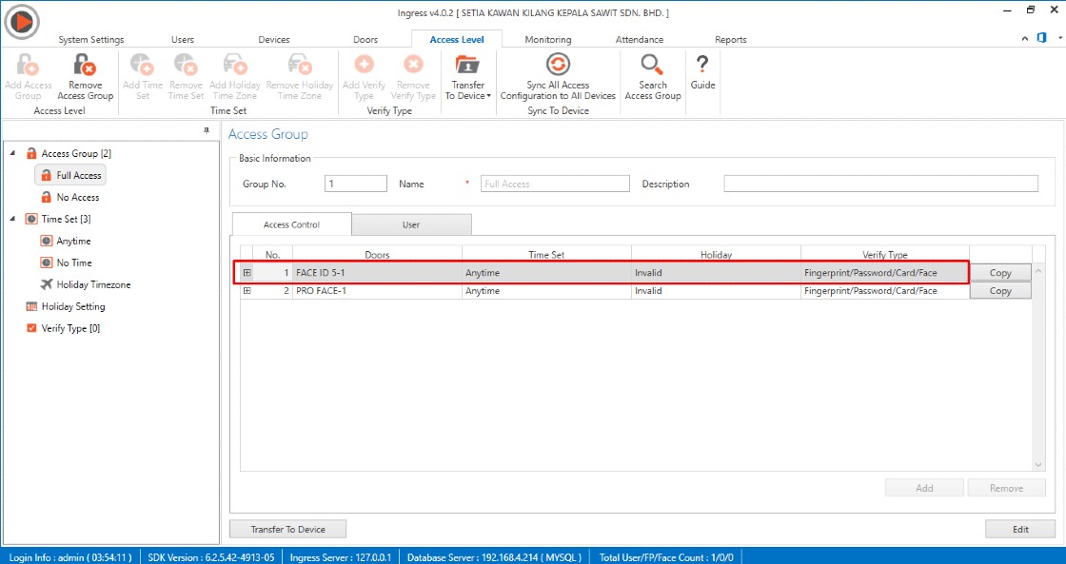Click the Remove Time Set icon
This screenshot has width=1066, height=564.
pyautogui.click(x=186, y=66)
